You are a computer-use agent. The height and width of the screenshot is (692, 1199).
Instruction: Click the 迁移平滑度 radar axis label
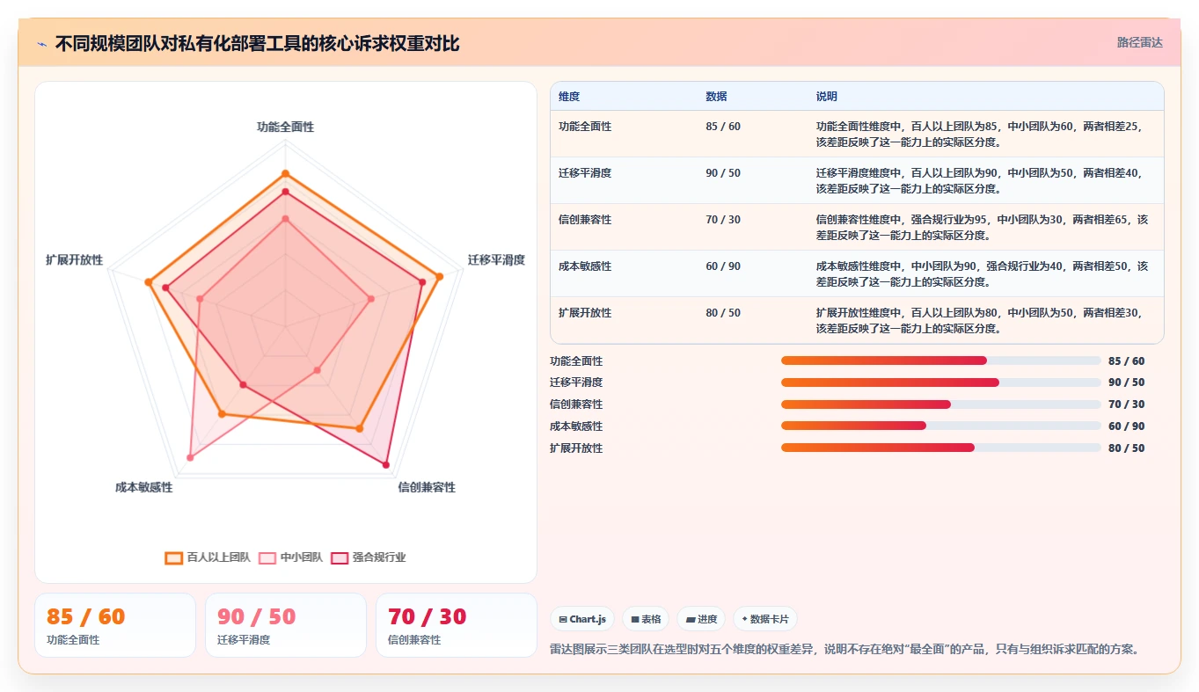coord(496,259)
